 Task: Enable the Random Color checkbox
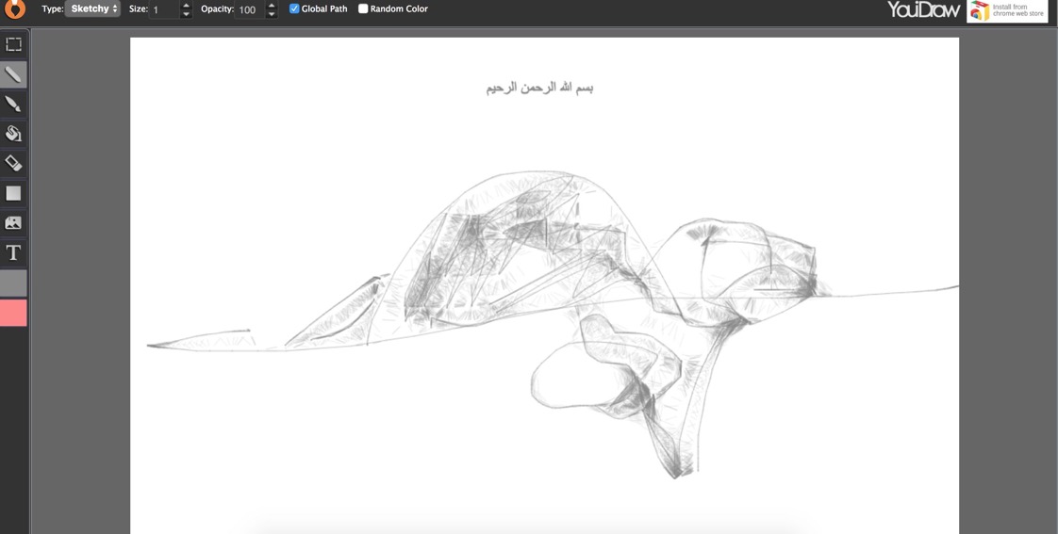(363, 8)
